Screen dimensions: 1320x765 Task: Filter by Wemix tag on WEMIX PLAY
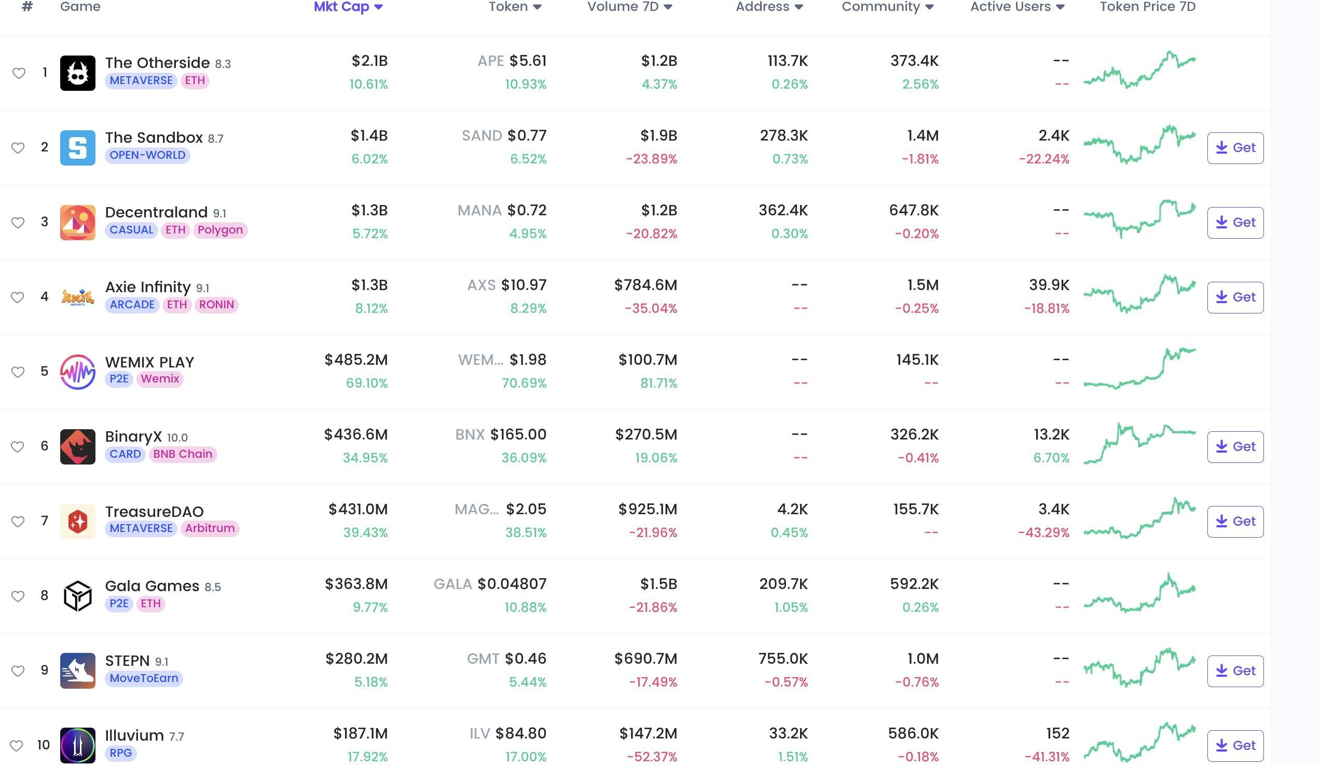tap(160, 379)
